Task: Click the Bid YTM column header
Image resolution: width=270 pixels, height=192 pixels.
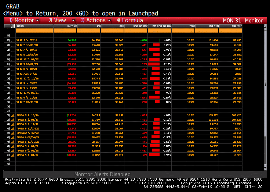Action: tap(207, 26)
